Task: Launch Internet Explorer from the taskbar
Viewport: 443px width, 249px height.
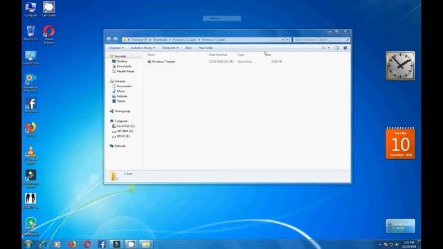Action: [42, 244]
